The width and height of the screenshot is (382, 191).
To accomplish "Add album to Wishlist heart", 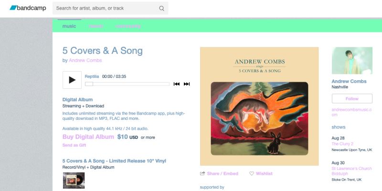I will [x=252, y=173].
